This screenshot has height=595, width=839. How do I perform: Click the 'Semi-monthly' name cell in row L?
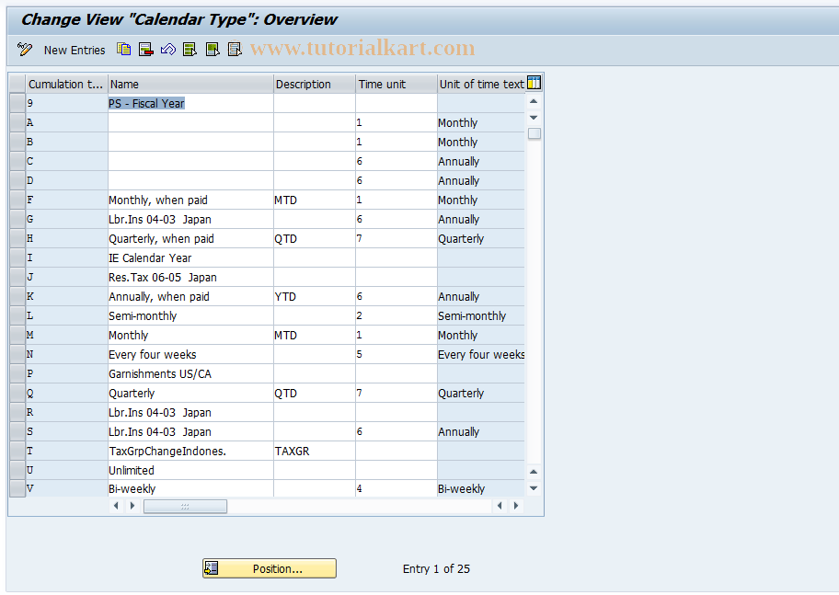tap(190, 315)
